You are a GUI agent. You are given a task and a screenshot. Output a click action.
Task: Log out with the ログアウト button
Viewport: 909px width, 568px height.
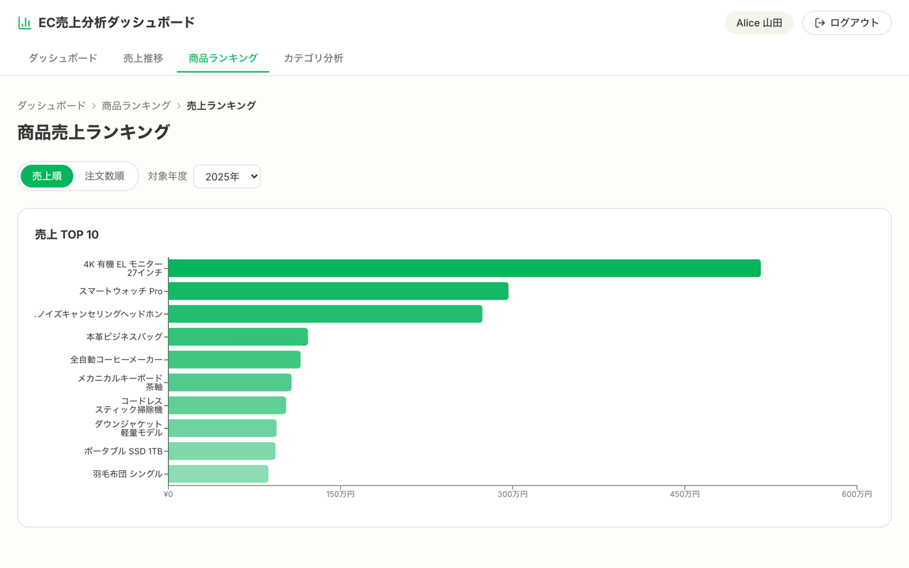click(x=847, y=23)
